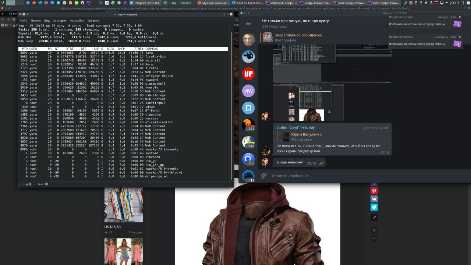Share product on Pinterest
The width and height of the screenshot is (471, 265).
(374, 191)
